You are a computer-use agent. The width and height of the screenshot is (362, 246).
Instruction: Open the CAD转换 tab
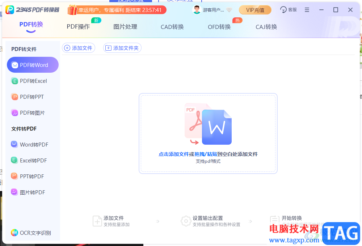(x=172, y=27)
